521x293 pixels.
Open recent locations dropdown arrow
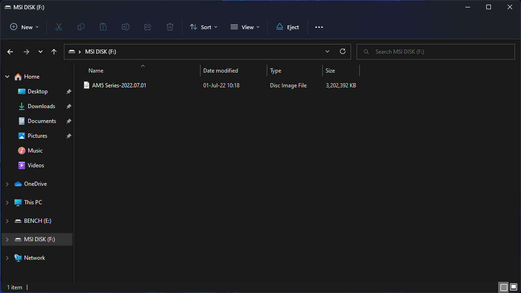[x=40, y=52]
